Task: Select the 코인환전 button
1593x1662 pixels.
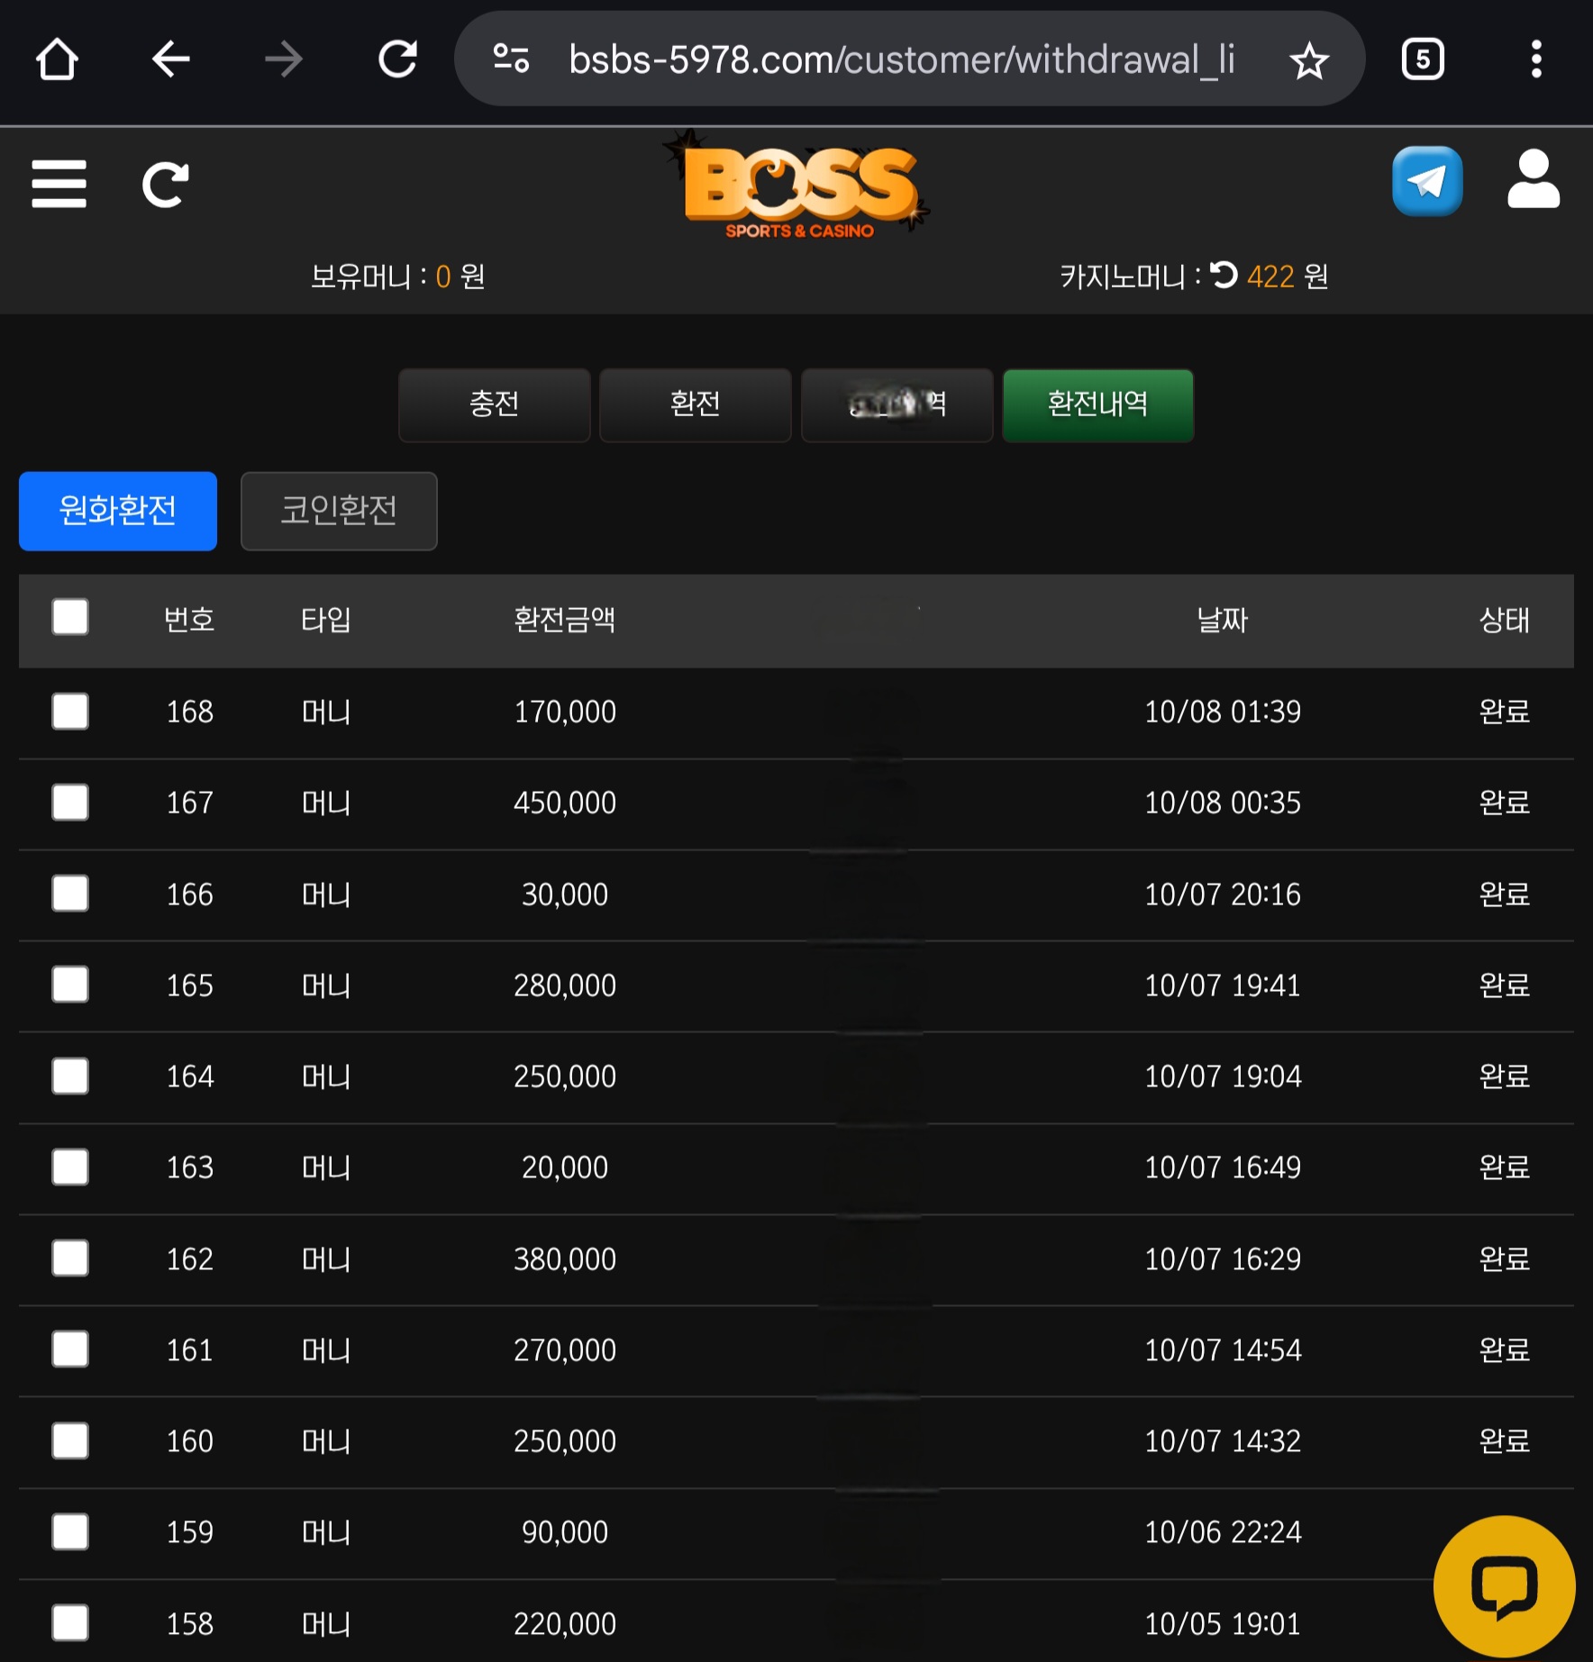Action: [339, 511]
